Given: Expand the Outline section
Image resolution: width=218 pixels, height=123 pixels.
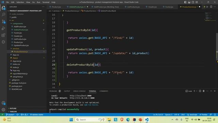Looking at the screenshot, I should (x=13, y=108).
